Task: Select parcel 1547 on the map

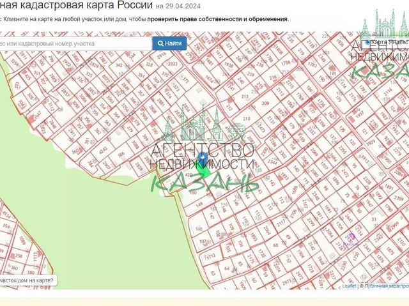Action: [x=38, y=116]
